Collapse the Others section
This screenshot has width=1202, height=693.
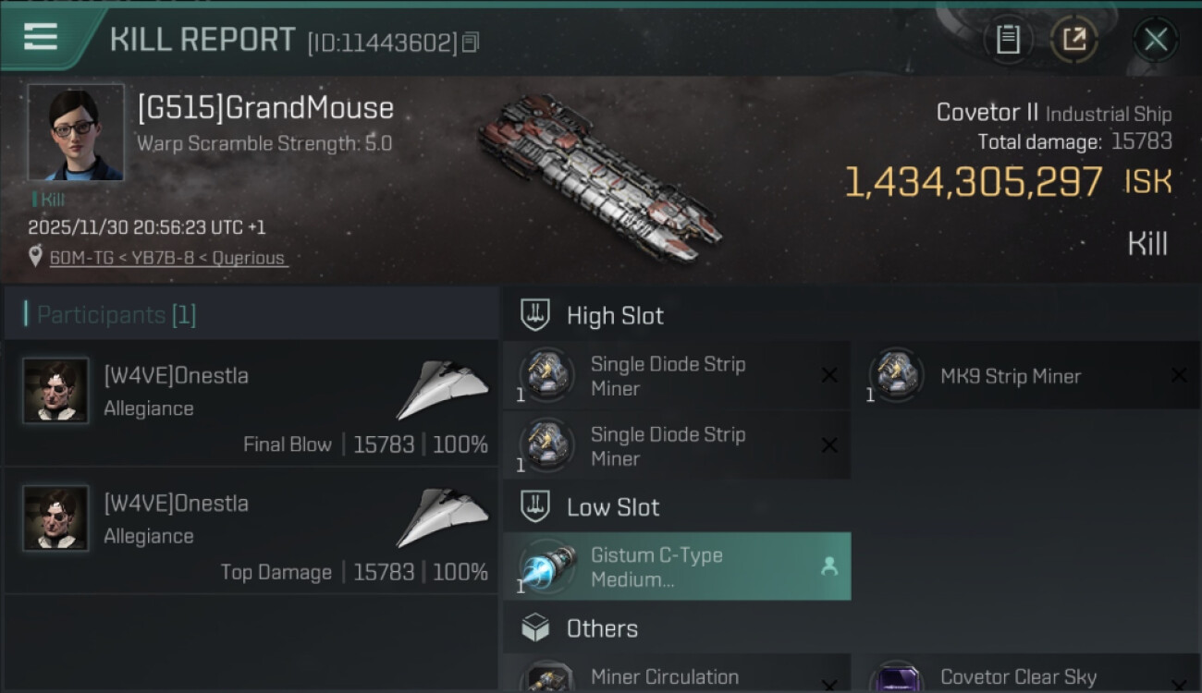click(602, 629)
